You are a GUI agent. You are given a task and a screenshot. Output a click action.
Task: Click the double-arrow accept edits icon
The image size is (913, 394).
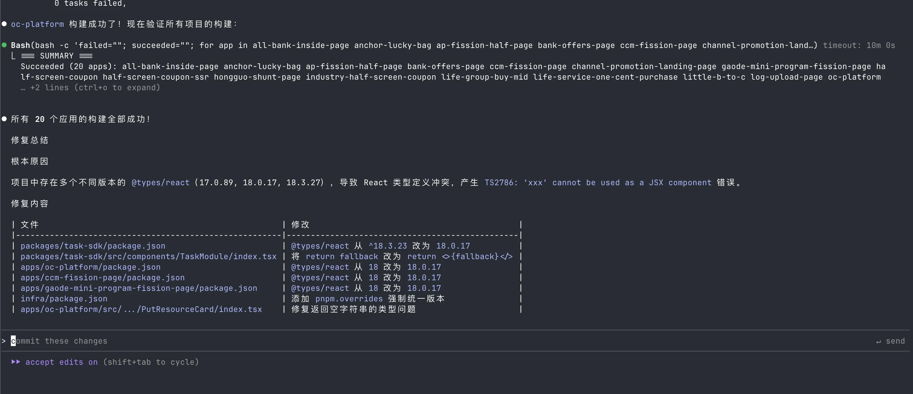pyautogui.click(x=16, y=362)
